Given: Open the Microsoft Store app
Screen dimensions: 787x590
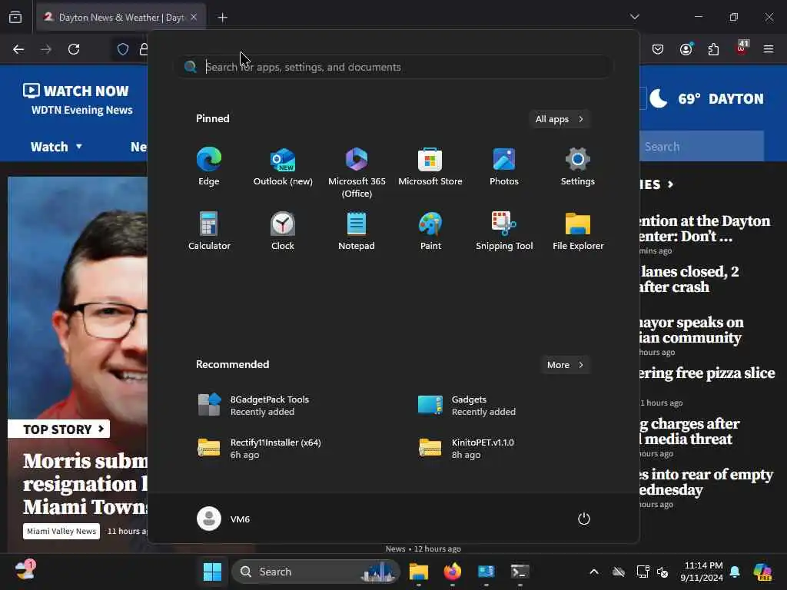Looking at the screenshot, I should click(x=430, y=167).
